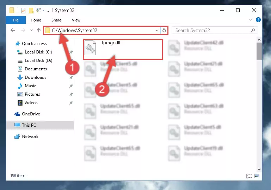Click the OneDrive cloud icon
The image size is (271, 190).
17,114
